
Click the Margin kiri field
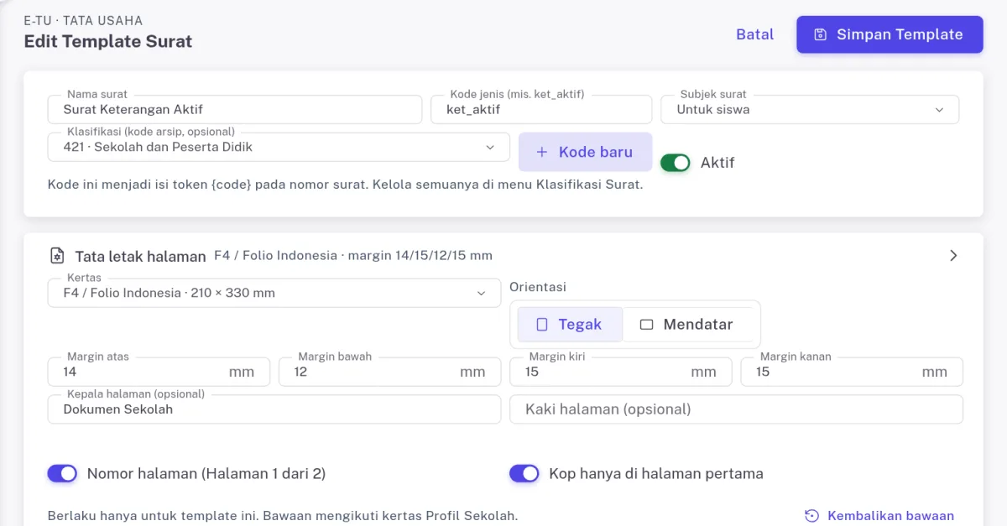pyautogui.click(x=620, y=372)
